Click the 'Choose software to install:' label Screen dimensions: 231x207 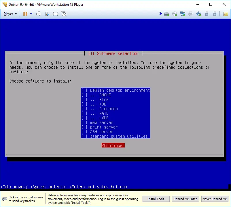coord(40,81)
